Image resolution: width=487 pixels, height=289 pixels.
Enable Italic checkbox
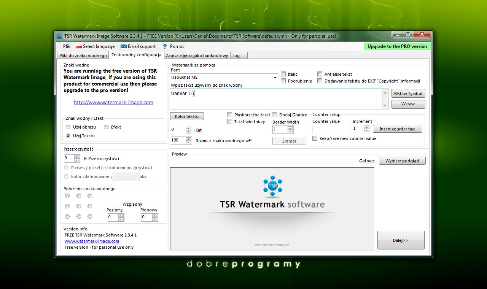coord(283,74)
